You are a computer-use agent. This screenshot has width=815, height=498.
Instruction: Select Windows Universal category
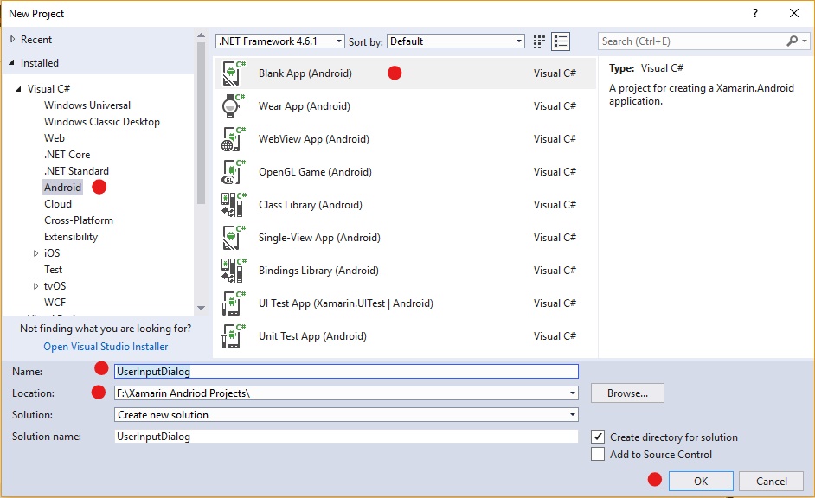click(x=87, y=105)
